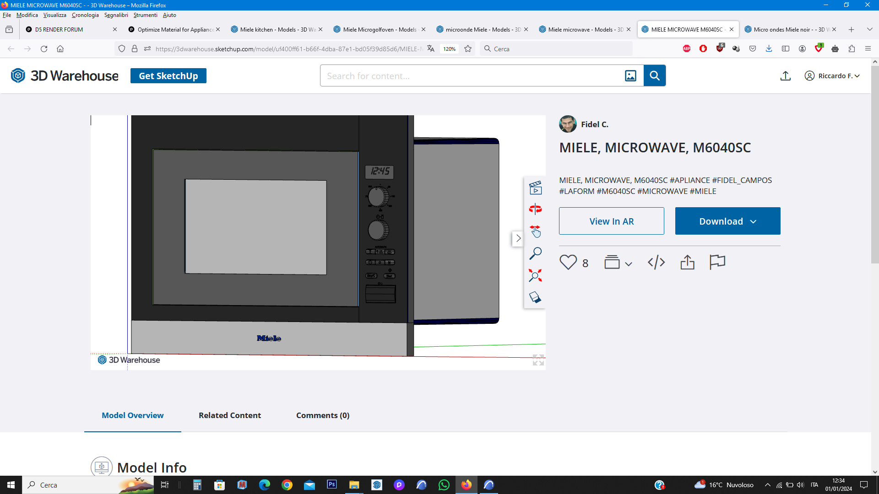Open the Firefox extensions puzzle icon
Image resolution: width=879 pixels, height=494 pixels.
[x=852, y=49]
